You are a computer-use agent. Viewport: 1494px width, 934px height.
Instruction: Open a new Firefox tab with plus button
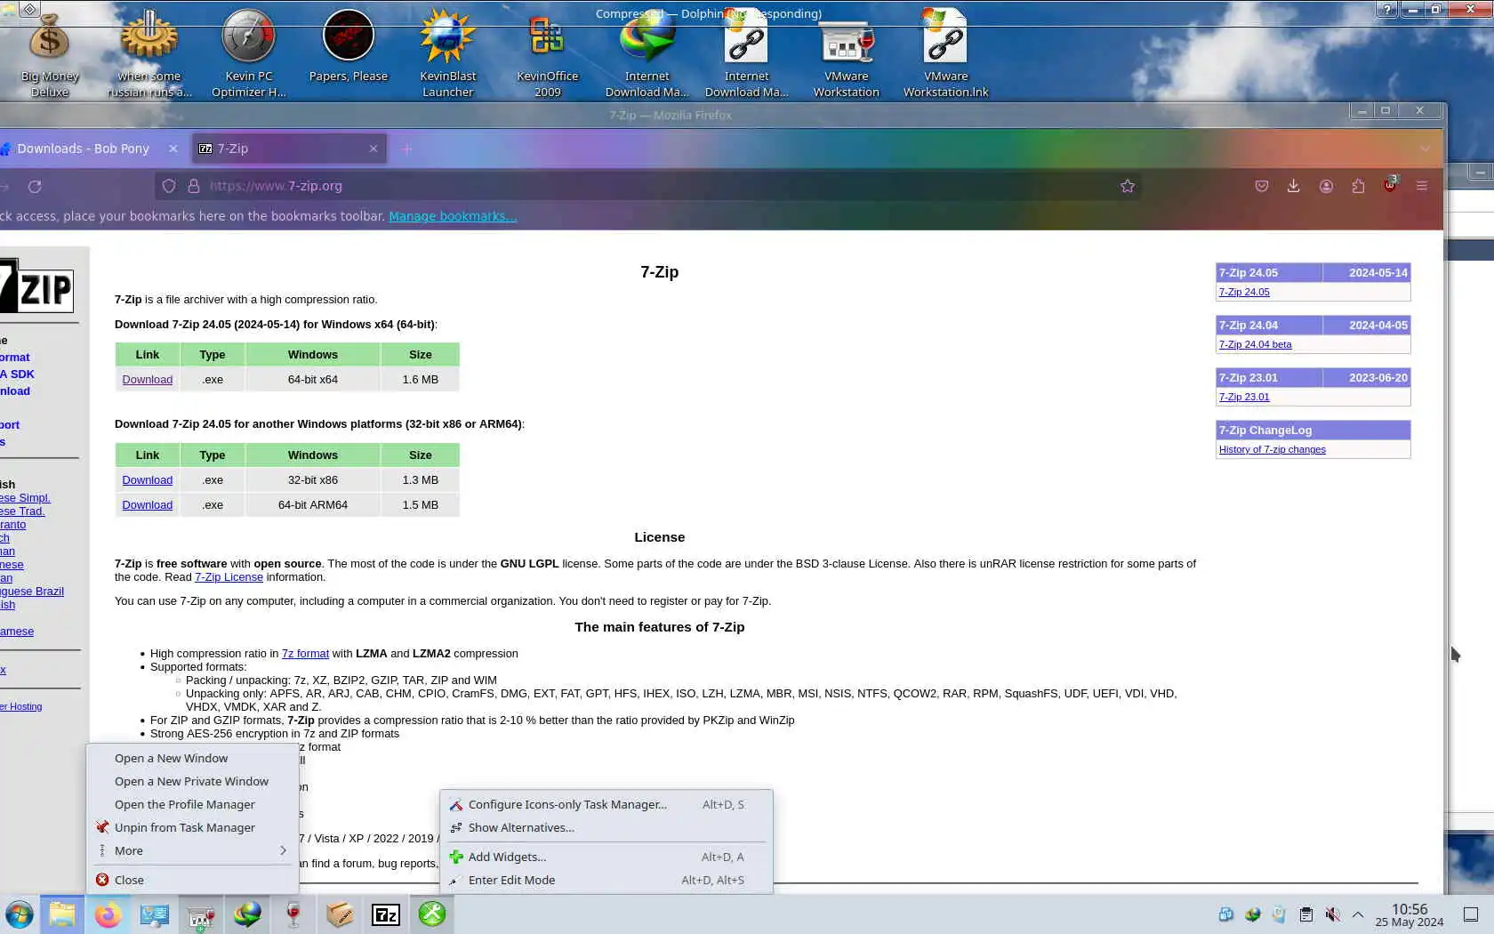tap(407, 149)
